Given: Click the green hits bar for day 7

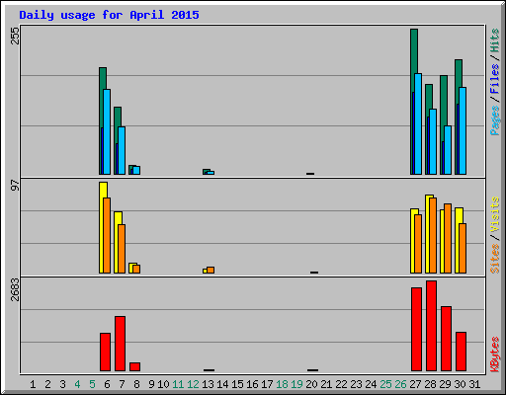Looking at the screenshot, I should coord(118,117).
